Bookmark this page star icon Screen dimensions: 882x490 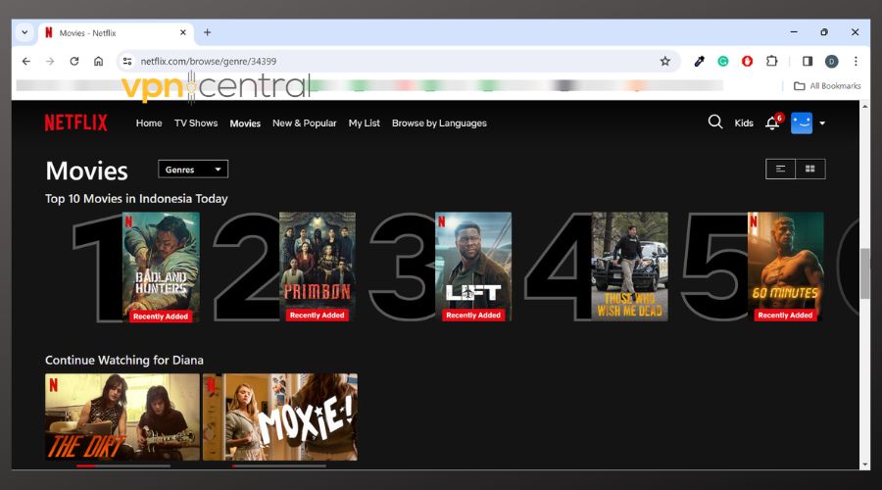point(664,62)
